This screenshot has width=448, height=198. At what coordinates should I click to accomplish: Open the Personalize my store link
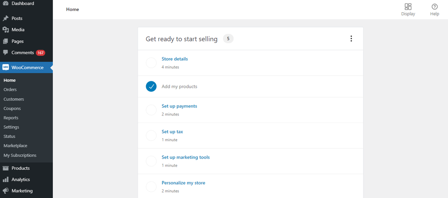click(183, 183)
